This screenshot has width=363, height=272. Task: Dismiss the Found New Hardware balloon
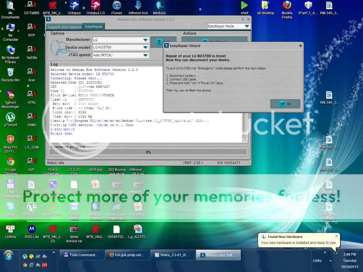(x=336, y=236)
